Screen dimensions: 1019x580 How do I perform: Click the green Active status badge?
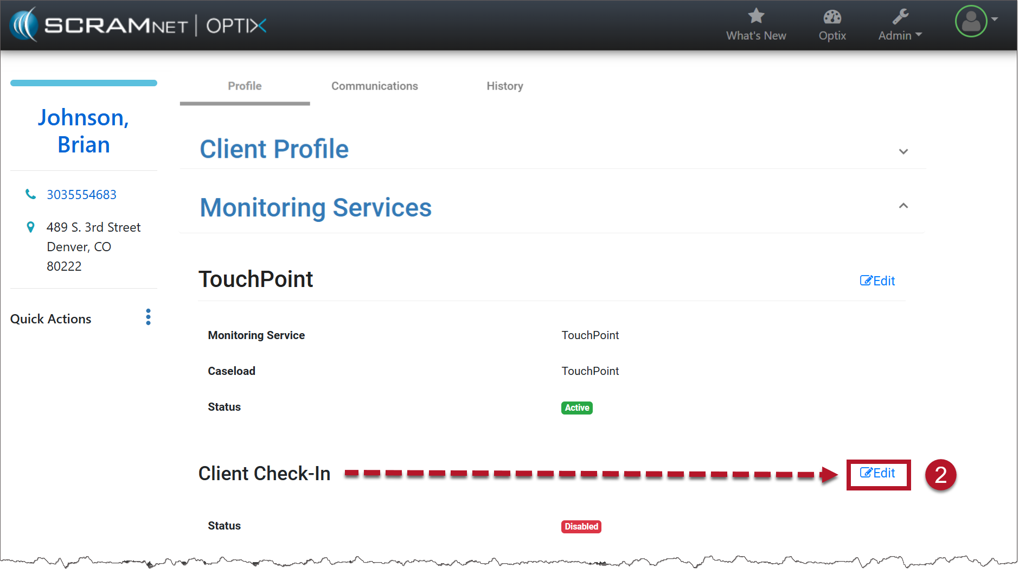(576, 407)
